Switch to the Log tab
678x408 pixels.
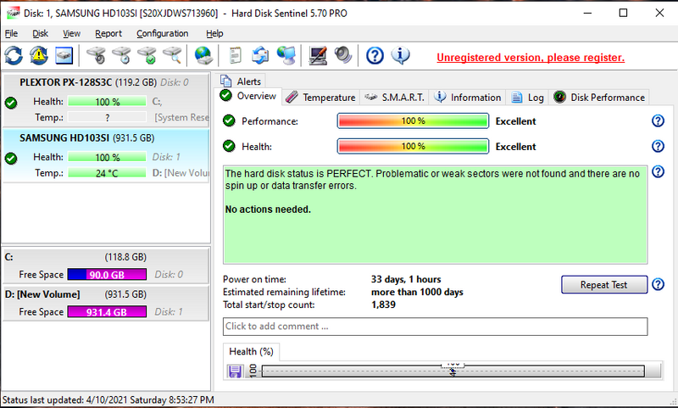pyautogui.click(x=527, y=98)
